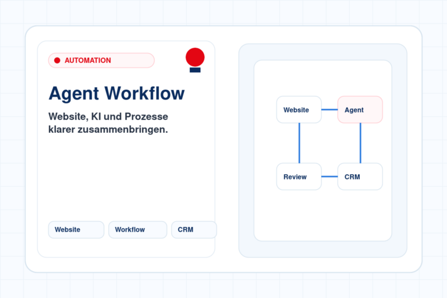Click the subtitle 'Website, KI und Prozesse'
Image resolution: width=447 pixels, height=298 pixels.
[x=108, y=116]
